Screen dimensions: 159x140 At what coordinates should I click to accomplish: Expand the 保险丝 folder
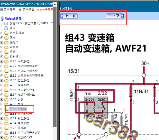tap(2, 43)
